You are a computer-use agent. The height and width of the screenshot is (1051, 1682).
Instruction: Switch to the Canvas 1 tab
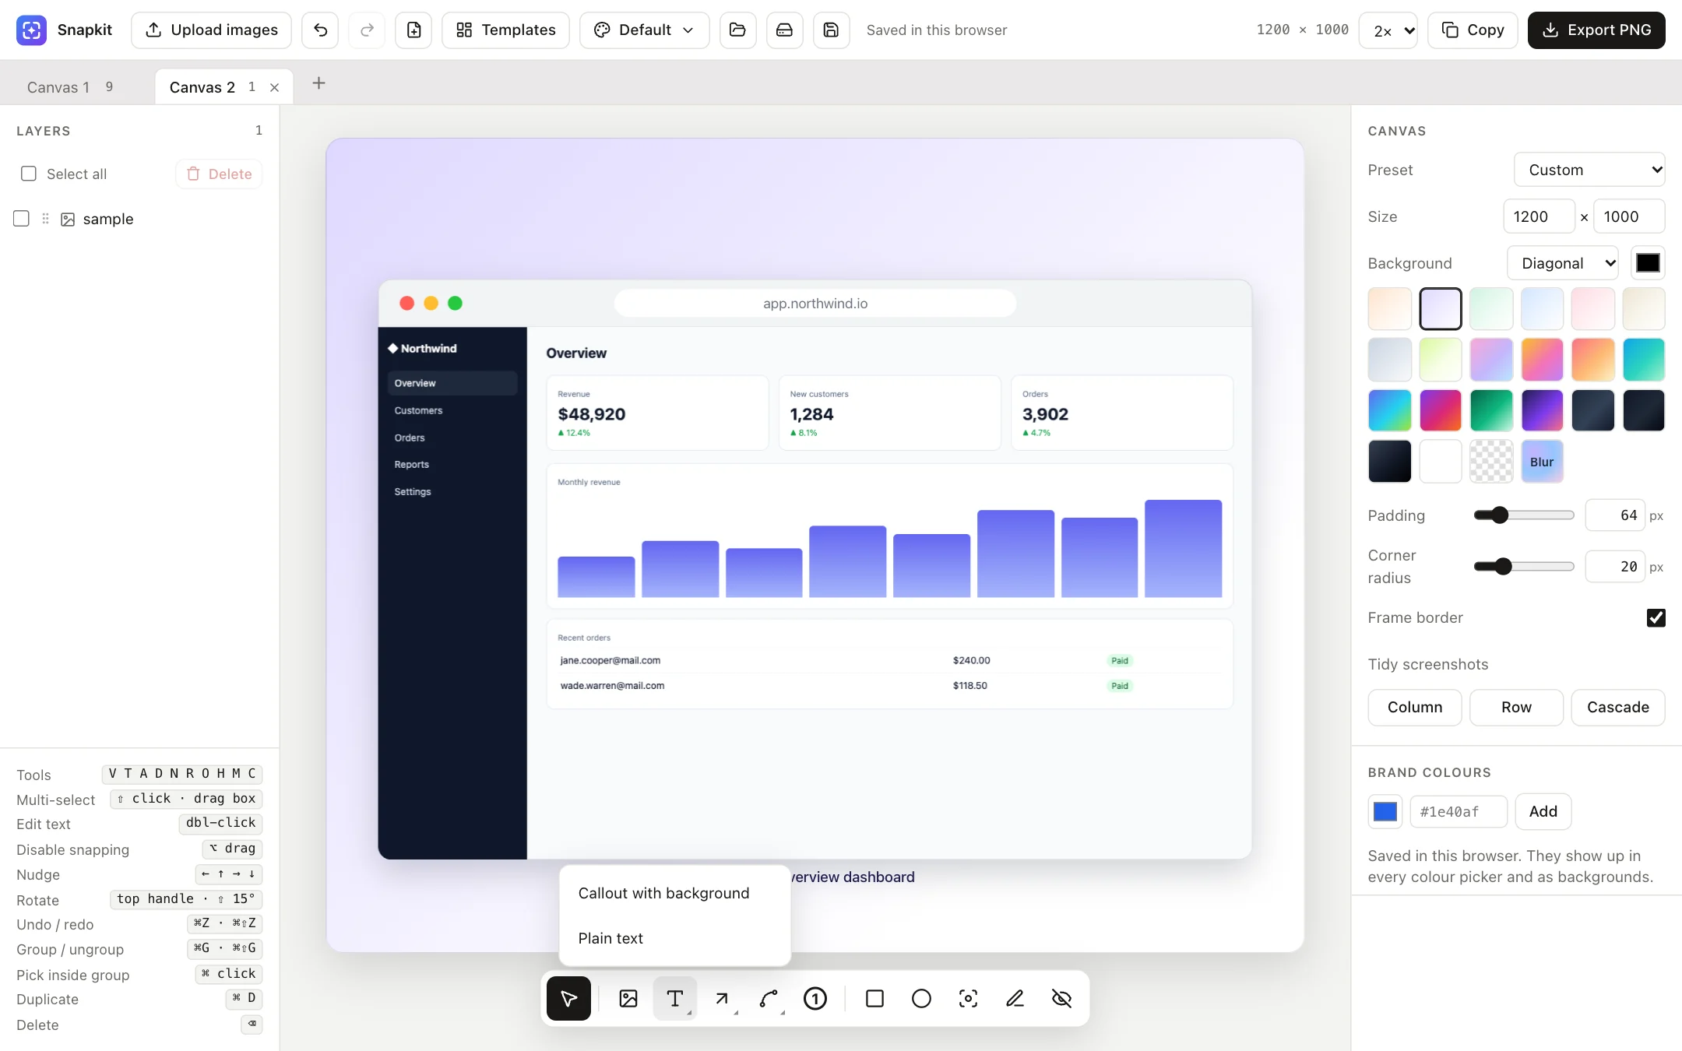pyautogui.click(x=70, y=87)
